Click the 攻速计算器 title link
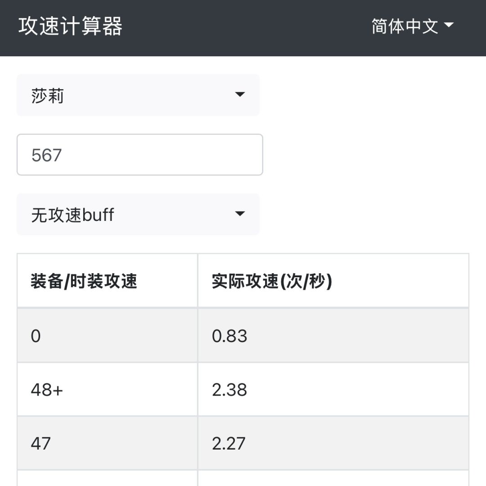The image size is (486, 486). (x=70, y=27)
